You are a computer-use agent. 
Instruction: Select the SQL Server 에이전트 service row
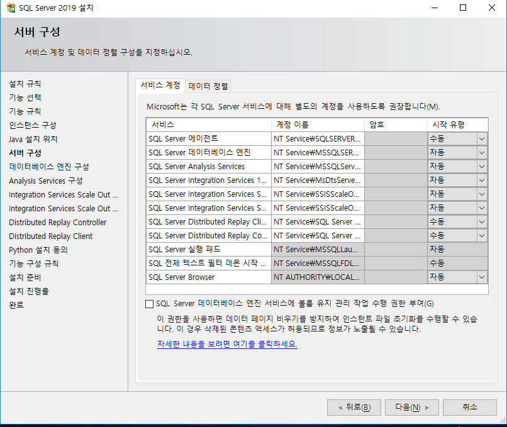pyautogui.click(x=209, y=139)
